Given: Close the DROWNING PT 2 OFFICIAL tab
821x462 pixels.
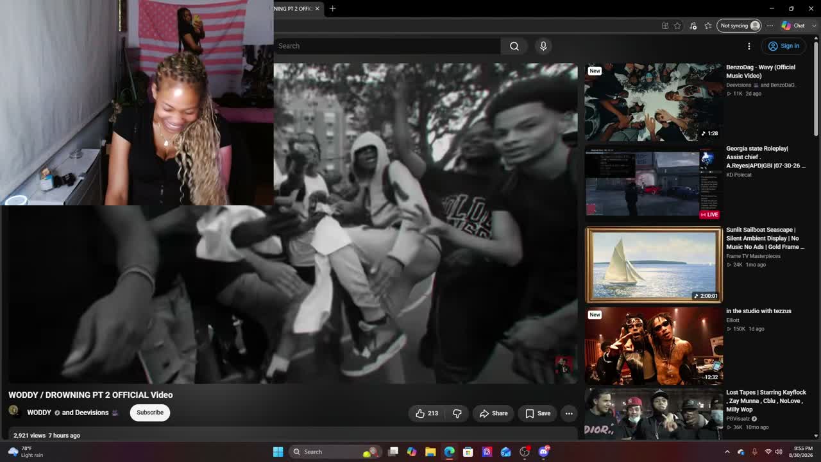Looking at the screenshot, I should pos(317,8).
